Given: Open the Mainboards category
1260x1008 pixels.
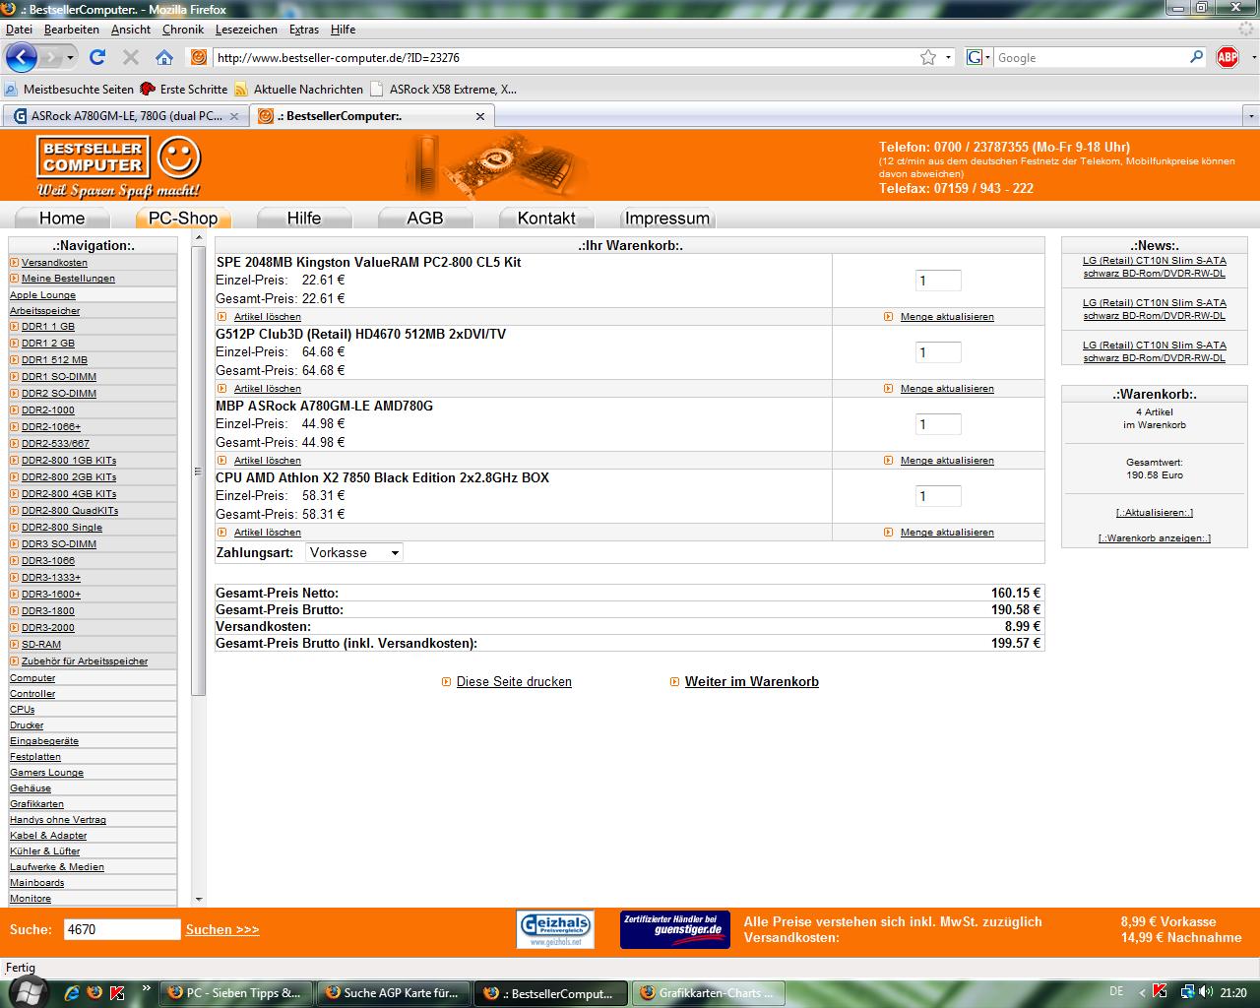Looking at the screenshot, I should click(x=36, y=883).
